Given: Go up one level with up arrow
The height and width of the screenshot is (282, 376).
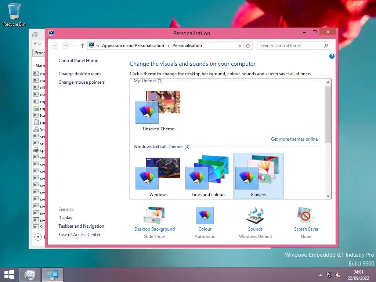Looking at the screenshot, I should click(83, 45).
